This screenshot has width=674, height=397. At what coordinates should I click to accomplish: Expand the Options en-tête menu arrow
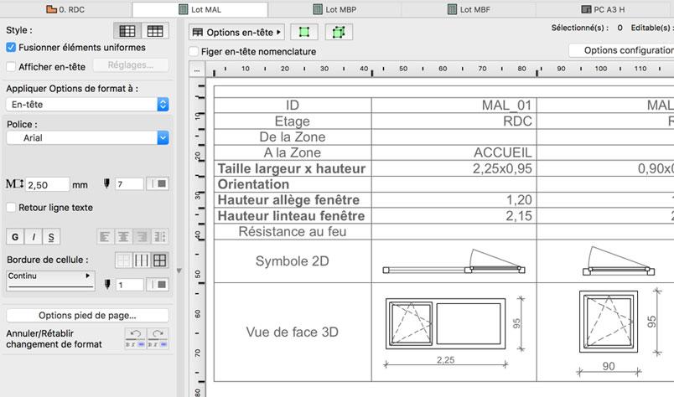278,32
